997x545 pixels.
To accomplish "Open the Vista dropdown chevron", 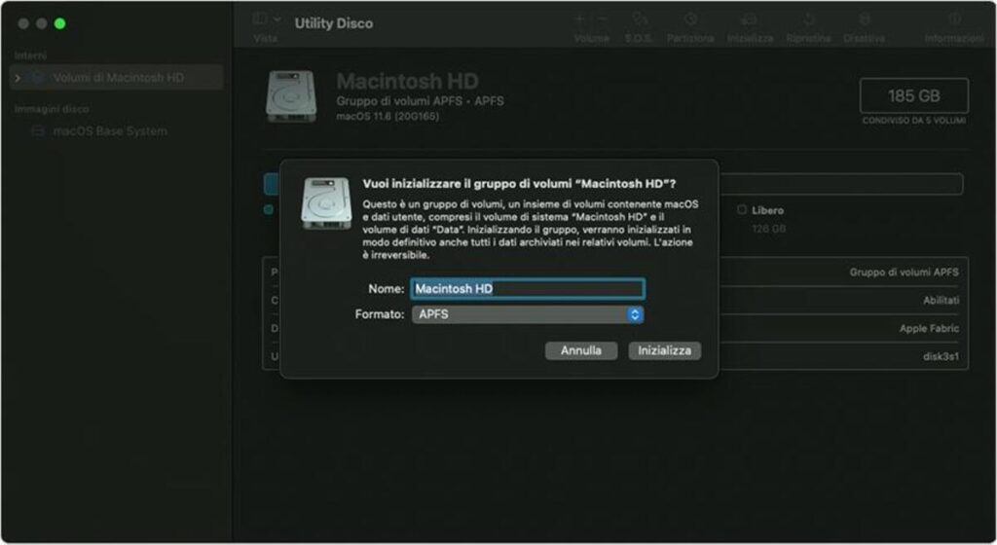I will pyautogui.click(x=277, y=19).
